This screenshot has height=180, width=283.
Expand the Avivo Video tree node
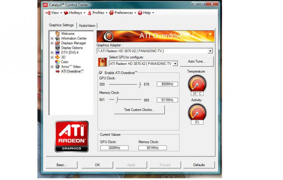52,67
